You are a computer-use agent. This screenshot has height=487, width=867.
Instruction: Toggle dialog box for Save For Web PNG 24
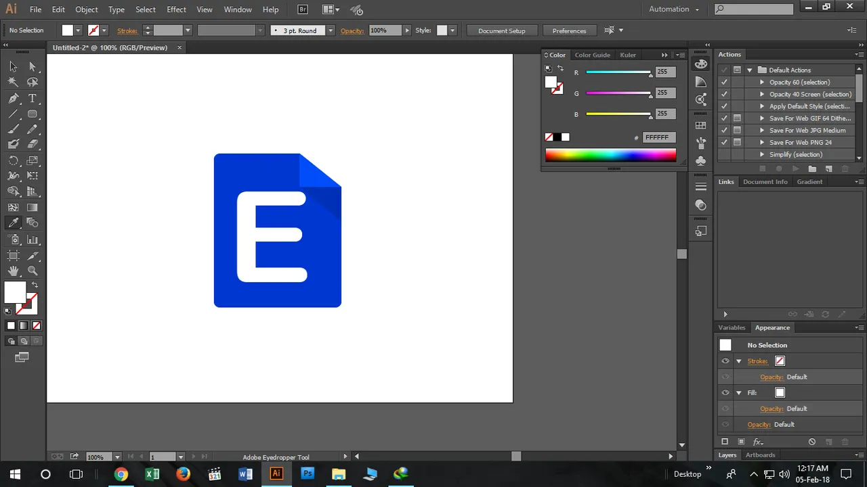pyautogui.click(x=737, y=142)
